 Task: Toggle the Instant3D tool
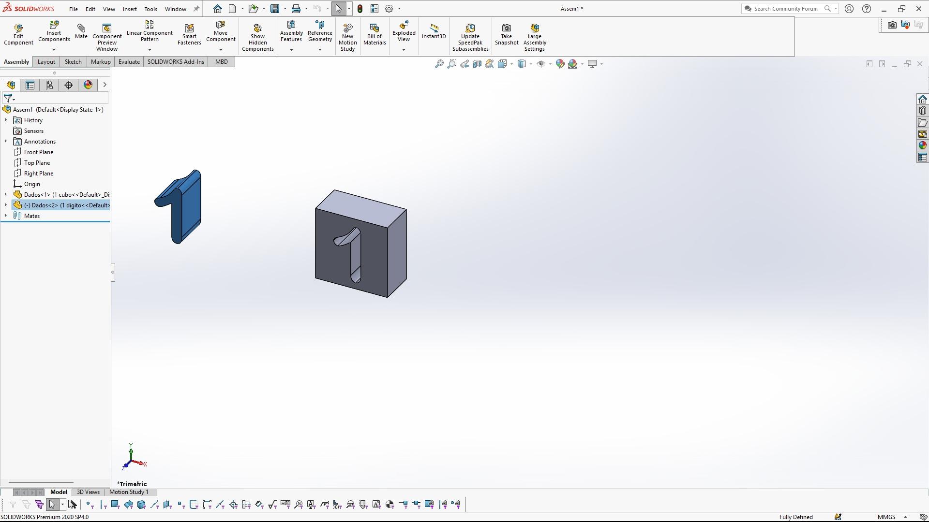pyautogui.click(x=434, y=31)
